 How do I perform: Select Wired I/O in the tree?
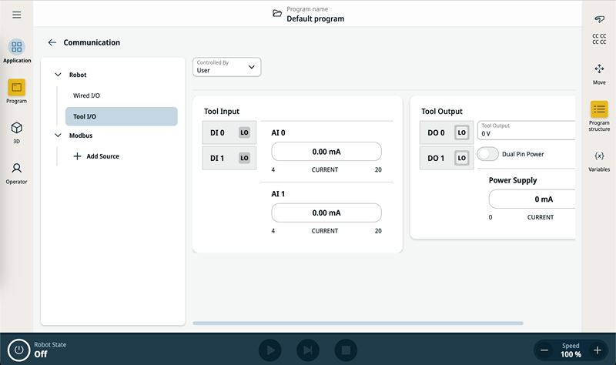[x=86, y=95]
